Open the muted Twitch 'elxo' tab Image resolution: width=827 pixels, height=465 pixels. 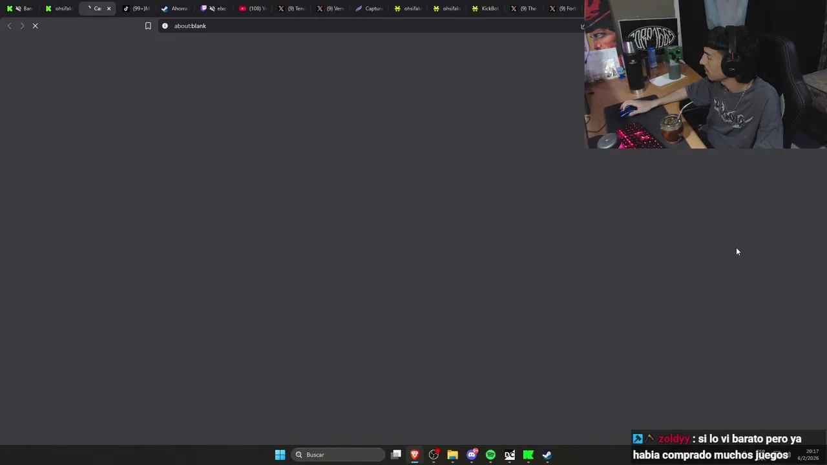tap(213, 8)
